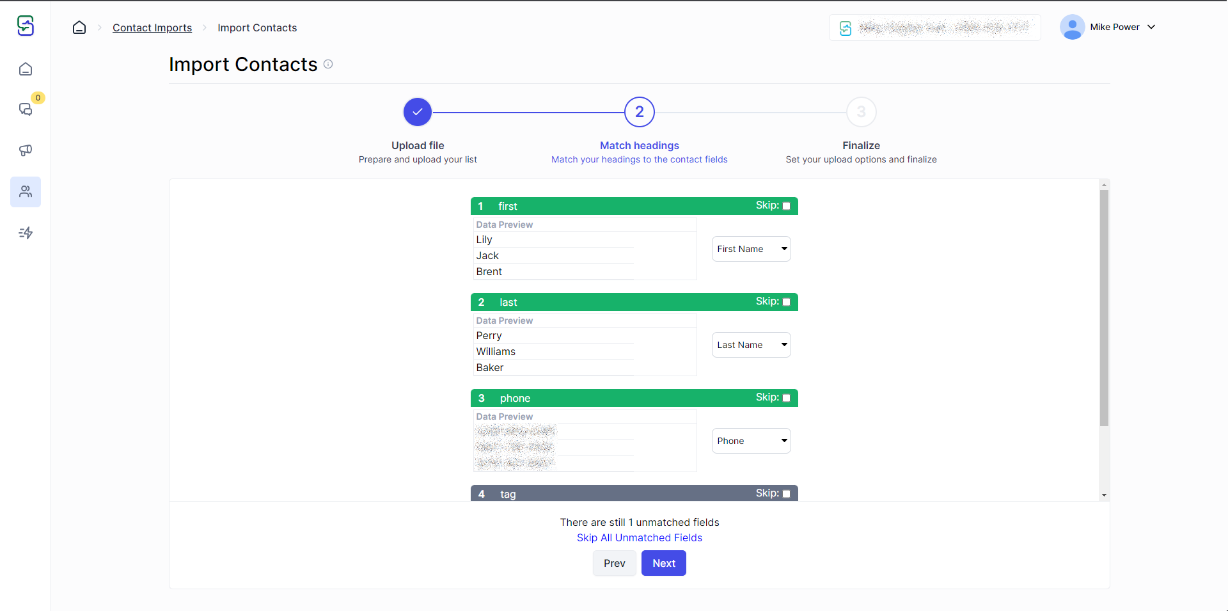Go to the Contact Imports breadcrumb
1228x611 pixels.
152,28
